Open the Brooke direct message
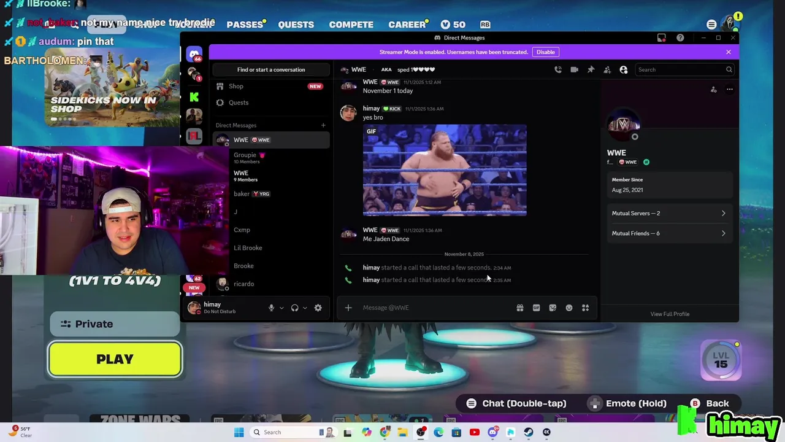 point(270,266)
